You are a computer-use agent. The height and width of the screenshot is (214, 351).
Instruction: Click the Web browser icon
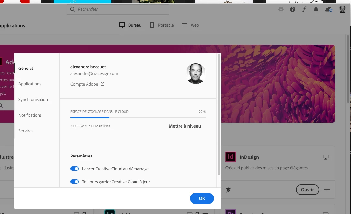click(185, 25)
